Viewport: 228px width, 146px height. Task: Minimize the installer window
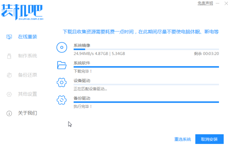click(217, 3)
